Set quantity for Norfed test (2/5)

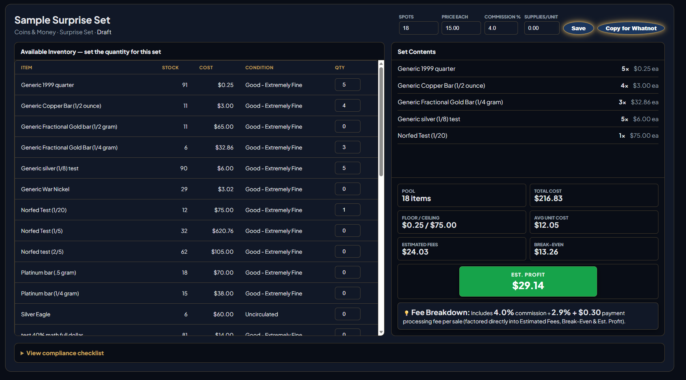click(x=348, y=251)
